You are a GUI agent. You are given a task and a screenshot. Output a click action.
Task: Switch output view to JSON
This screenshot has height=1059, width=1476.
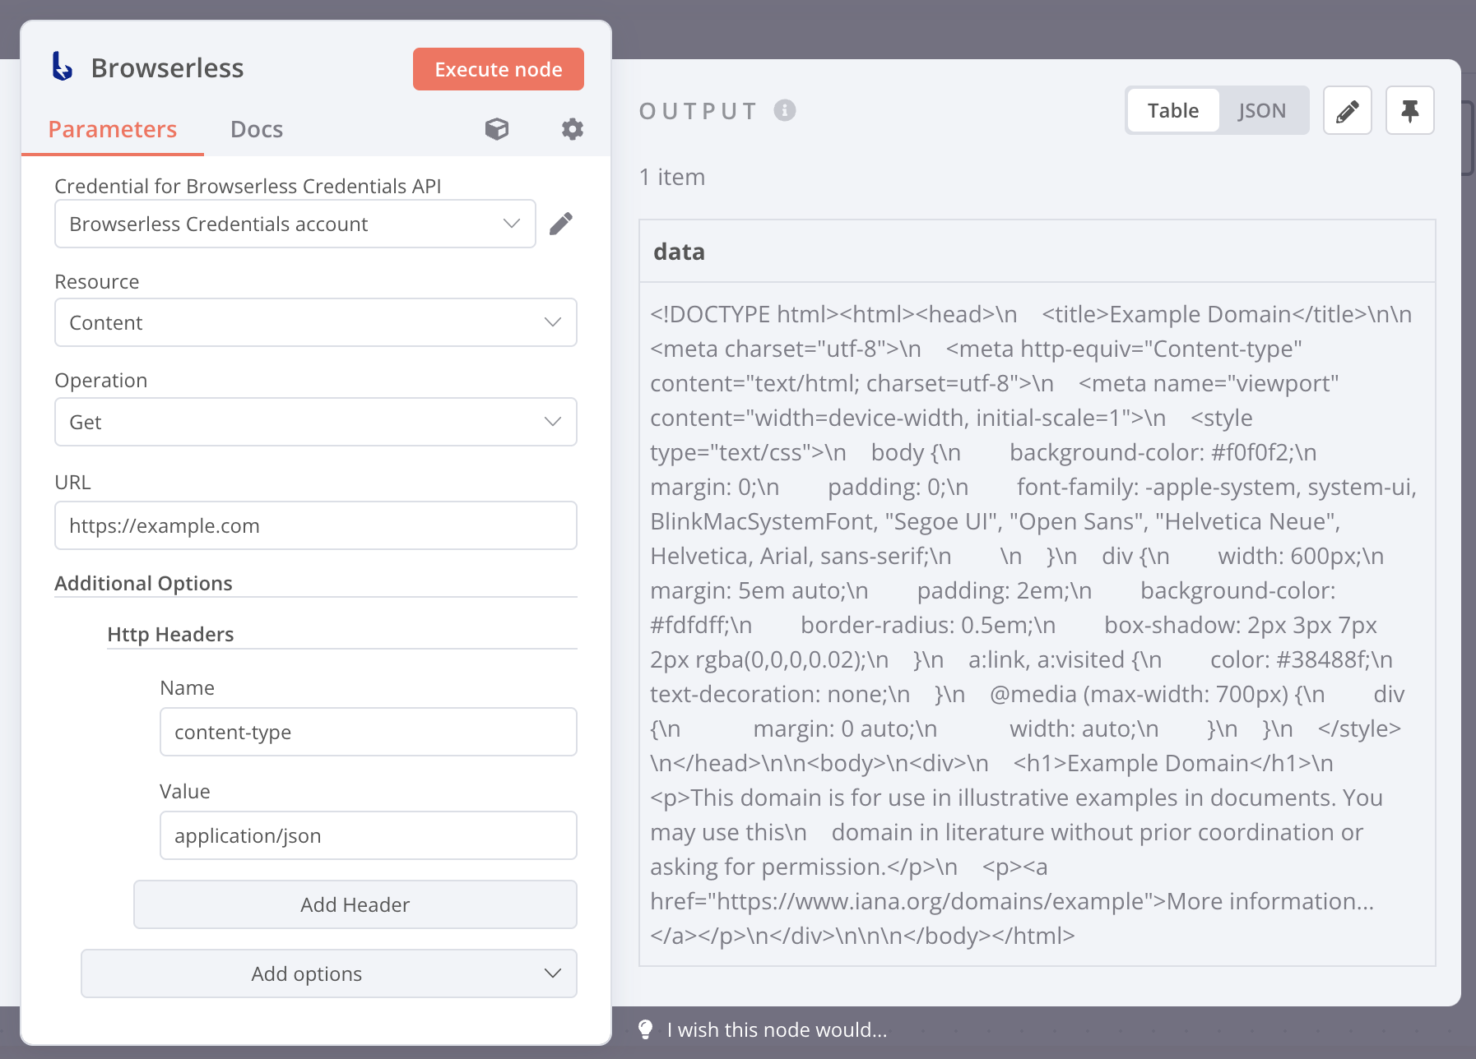pos(1262,110)
